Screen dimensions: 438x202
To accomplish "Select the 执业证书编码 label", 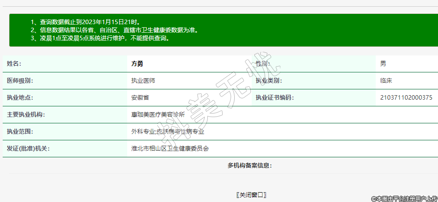I will tap(274, 98).
